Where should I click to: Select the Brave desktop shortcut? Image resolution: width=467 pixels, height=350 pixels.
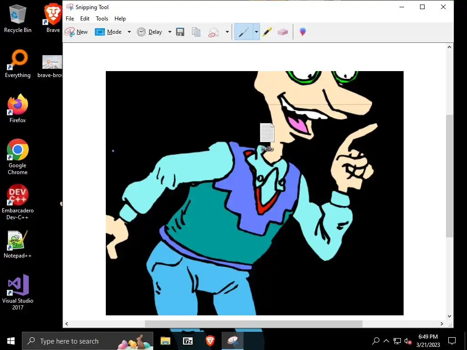(x=53, y=18)
